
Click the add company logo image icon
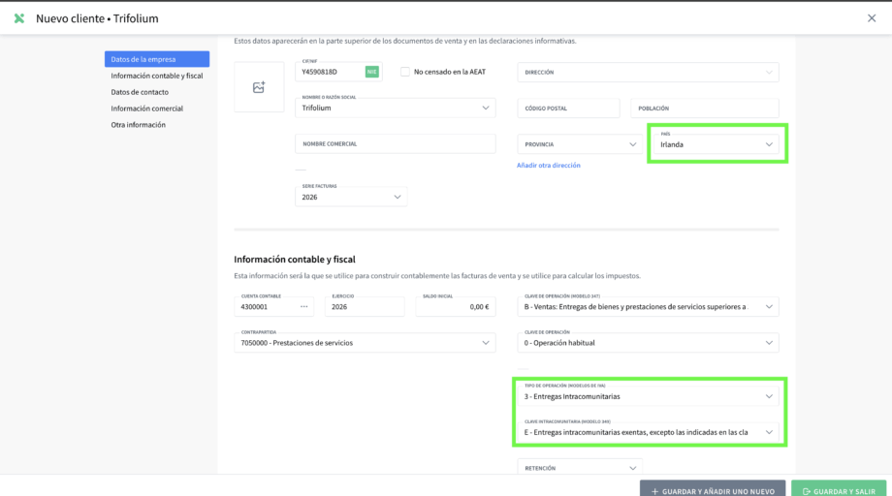coord(259,87)
